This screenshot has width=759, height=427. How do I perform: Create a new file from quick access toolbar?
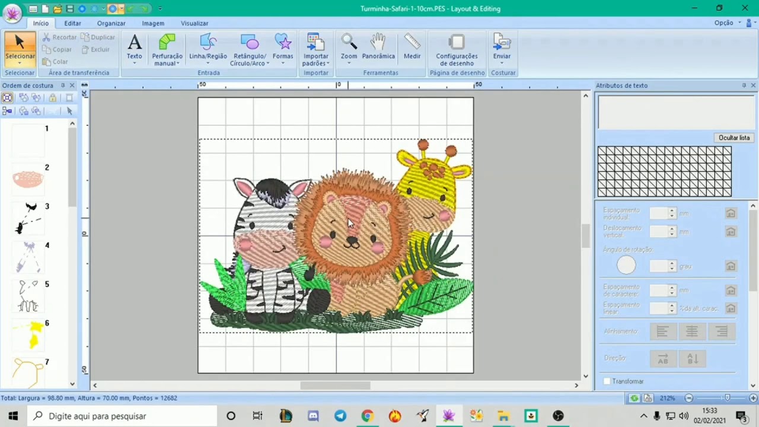45,9
